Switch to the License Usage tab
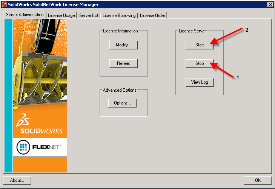The image size is (275, 189). tap(61, 15)
